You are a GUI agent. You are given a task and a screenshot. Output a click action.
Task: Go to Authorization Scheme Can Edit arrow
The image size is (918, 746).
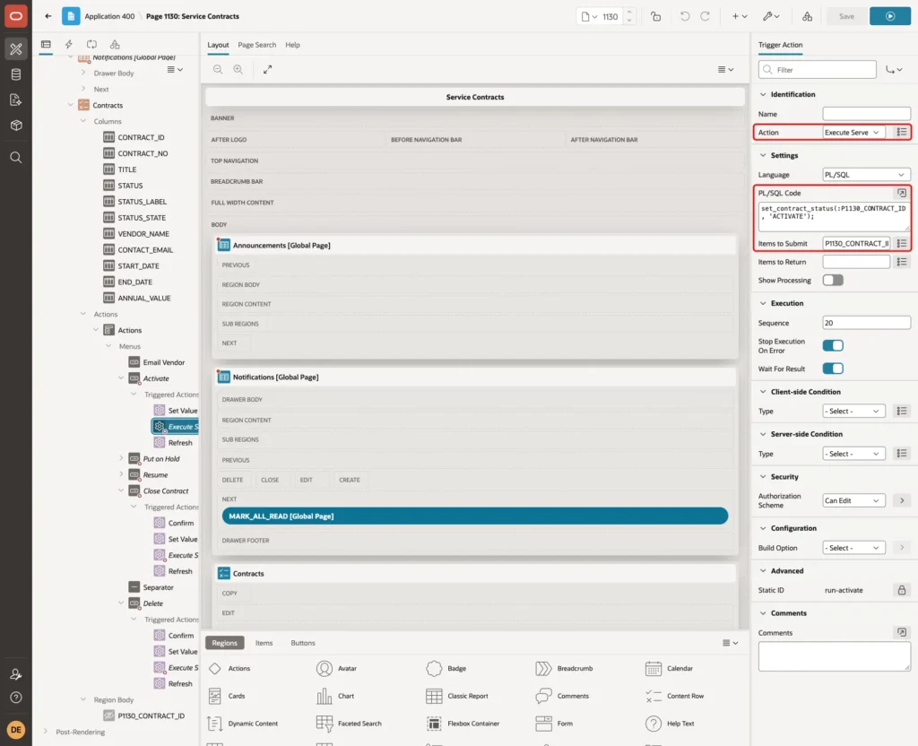click(902, 500)
